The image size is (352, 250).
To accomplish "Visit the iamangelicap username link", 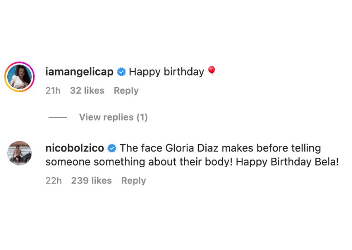I will (79, 72).
